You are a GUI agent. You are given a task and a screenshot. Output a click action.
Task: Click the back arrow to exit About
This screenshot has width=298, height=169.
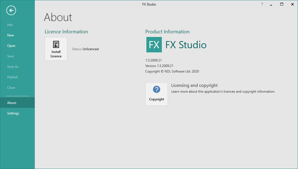(x=11, y=10)
